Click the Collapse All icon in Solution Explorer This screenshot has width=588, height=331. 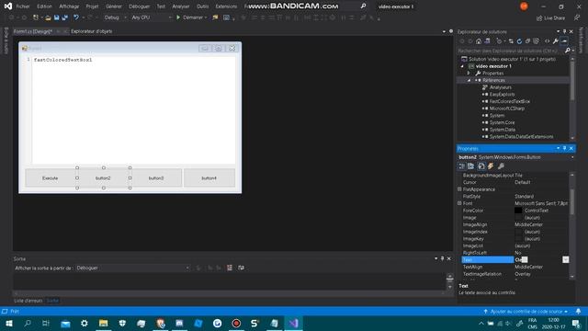(527, 41)
